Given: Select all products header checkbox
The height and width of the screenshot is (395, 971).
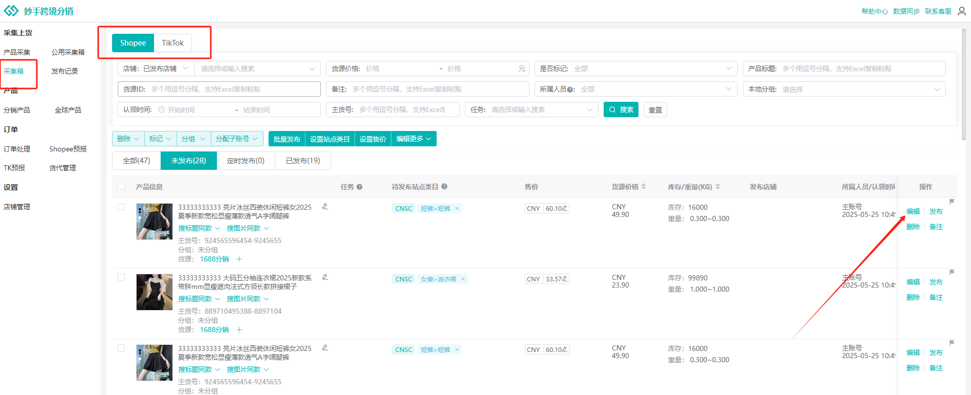Looking at the screenshot, I should pyautogui.click(x=121, y=186).
